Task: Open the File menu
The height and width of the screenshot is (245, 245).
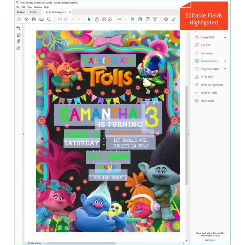Action: point(17,7)
